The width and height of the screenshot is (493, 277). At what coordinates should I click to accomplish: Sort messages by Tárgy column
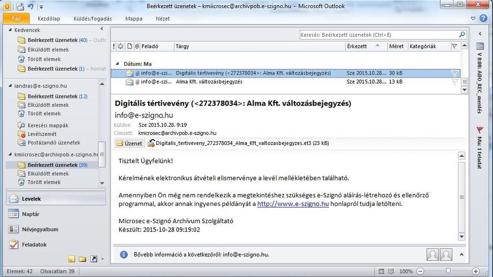coord(259,46)
